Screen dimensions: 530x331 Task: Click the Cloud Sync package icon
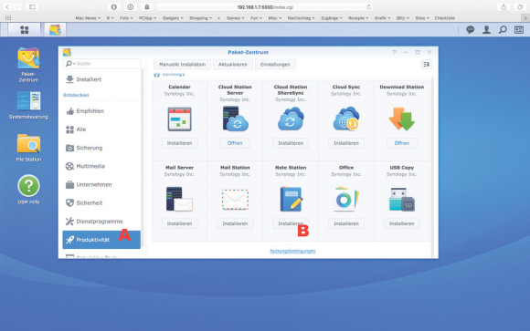click(346, 119)
